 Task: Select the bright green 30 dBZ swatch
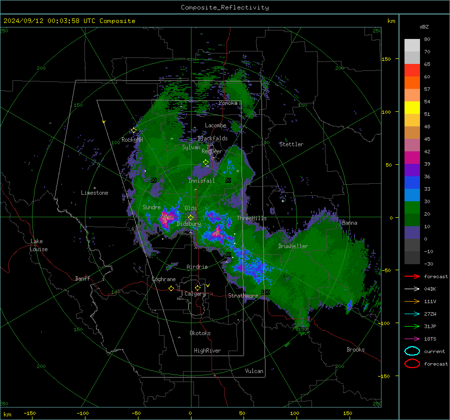tap(412, 208)
